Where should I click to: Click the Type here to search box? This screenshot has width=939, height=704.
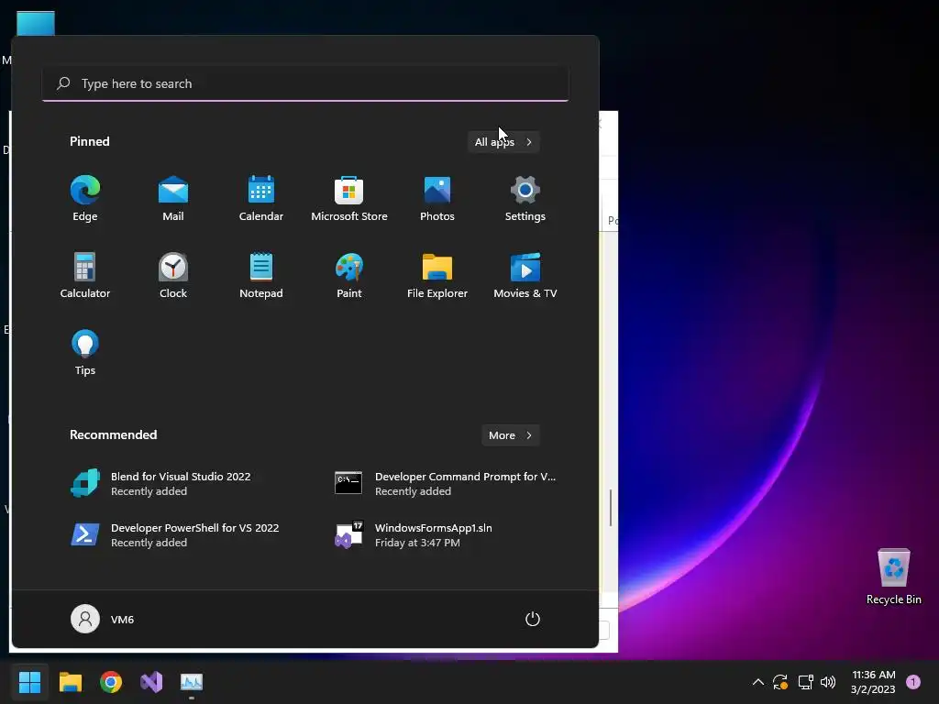click(x=305, y=83)
